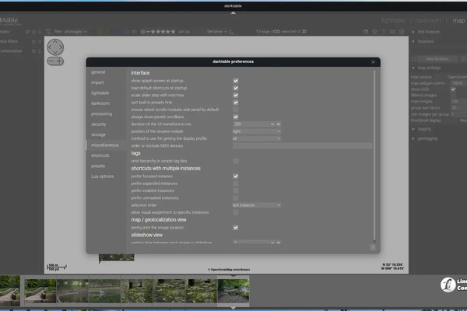The image size is (467, 311).
Task: Click the circle icon left of new location
Action: pyautogui.click(x=414, y=59)
